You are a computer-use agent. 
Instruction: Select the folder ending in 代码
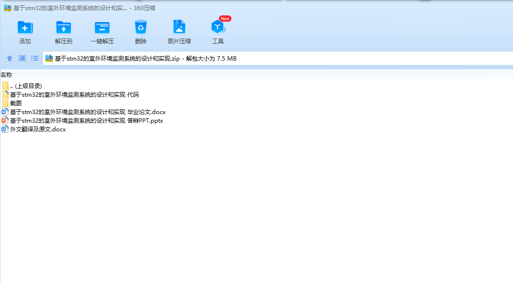point(71,95)
